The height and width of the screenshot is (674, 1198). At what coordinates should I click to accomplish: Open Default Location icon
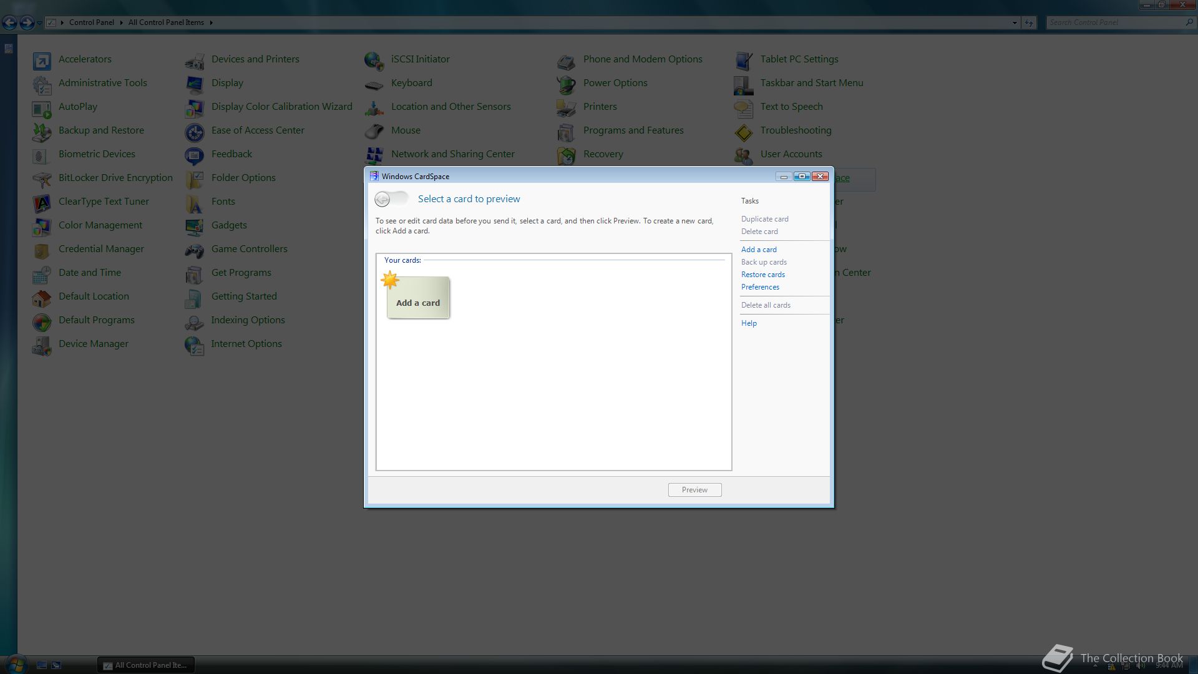pos(42,298)
